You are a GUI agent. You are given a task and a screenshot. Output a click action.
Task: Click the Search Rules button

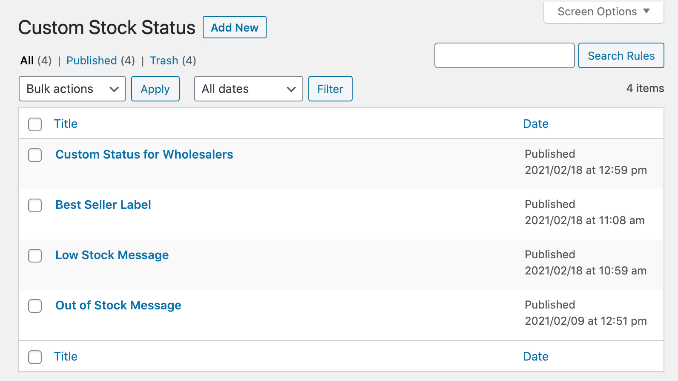(x=621, y=56)
